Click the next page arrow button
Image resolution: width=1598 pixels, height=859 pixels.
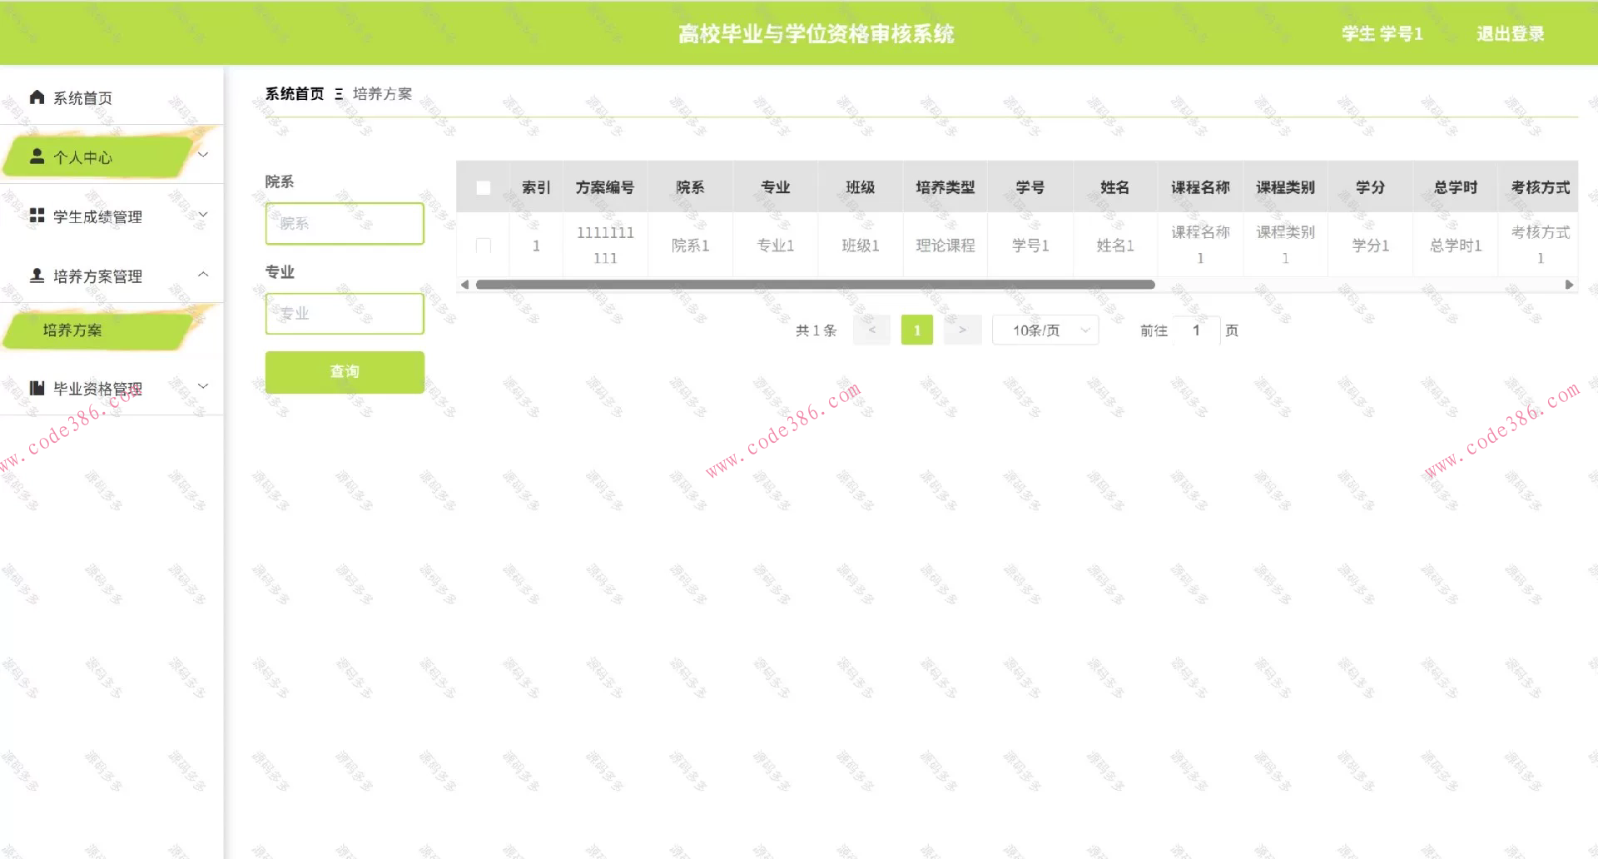[962, 330]
